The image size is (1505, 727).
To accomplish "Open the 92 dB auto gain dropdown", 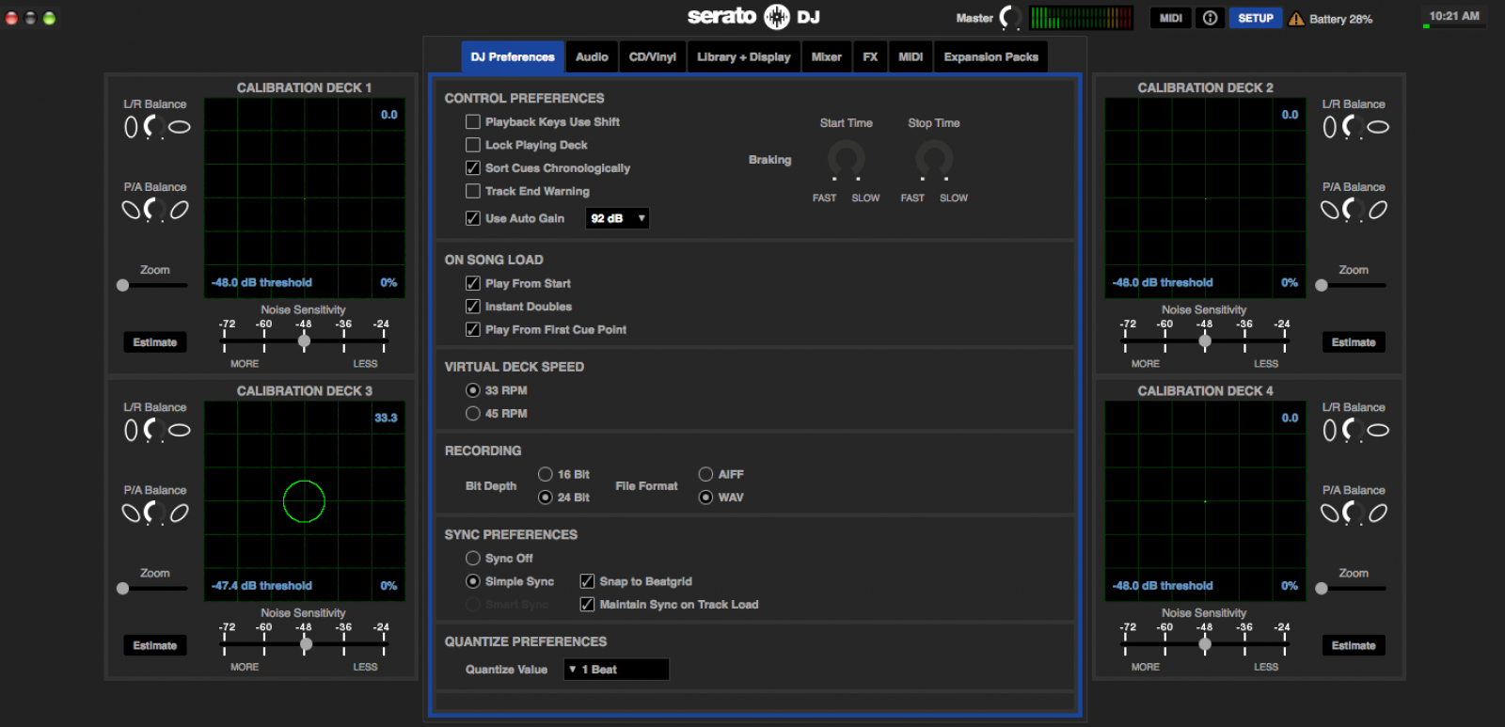I will [617, 218].
